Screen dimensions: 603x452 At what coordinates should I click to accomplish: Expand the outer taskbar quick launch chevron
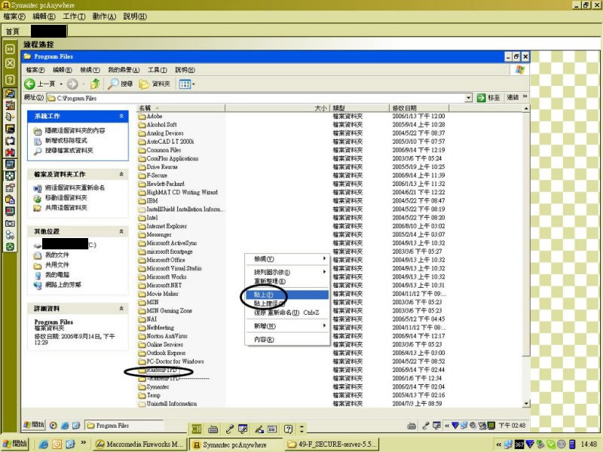[83, 443]
